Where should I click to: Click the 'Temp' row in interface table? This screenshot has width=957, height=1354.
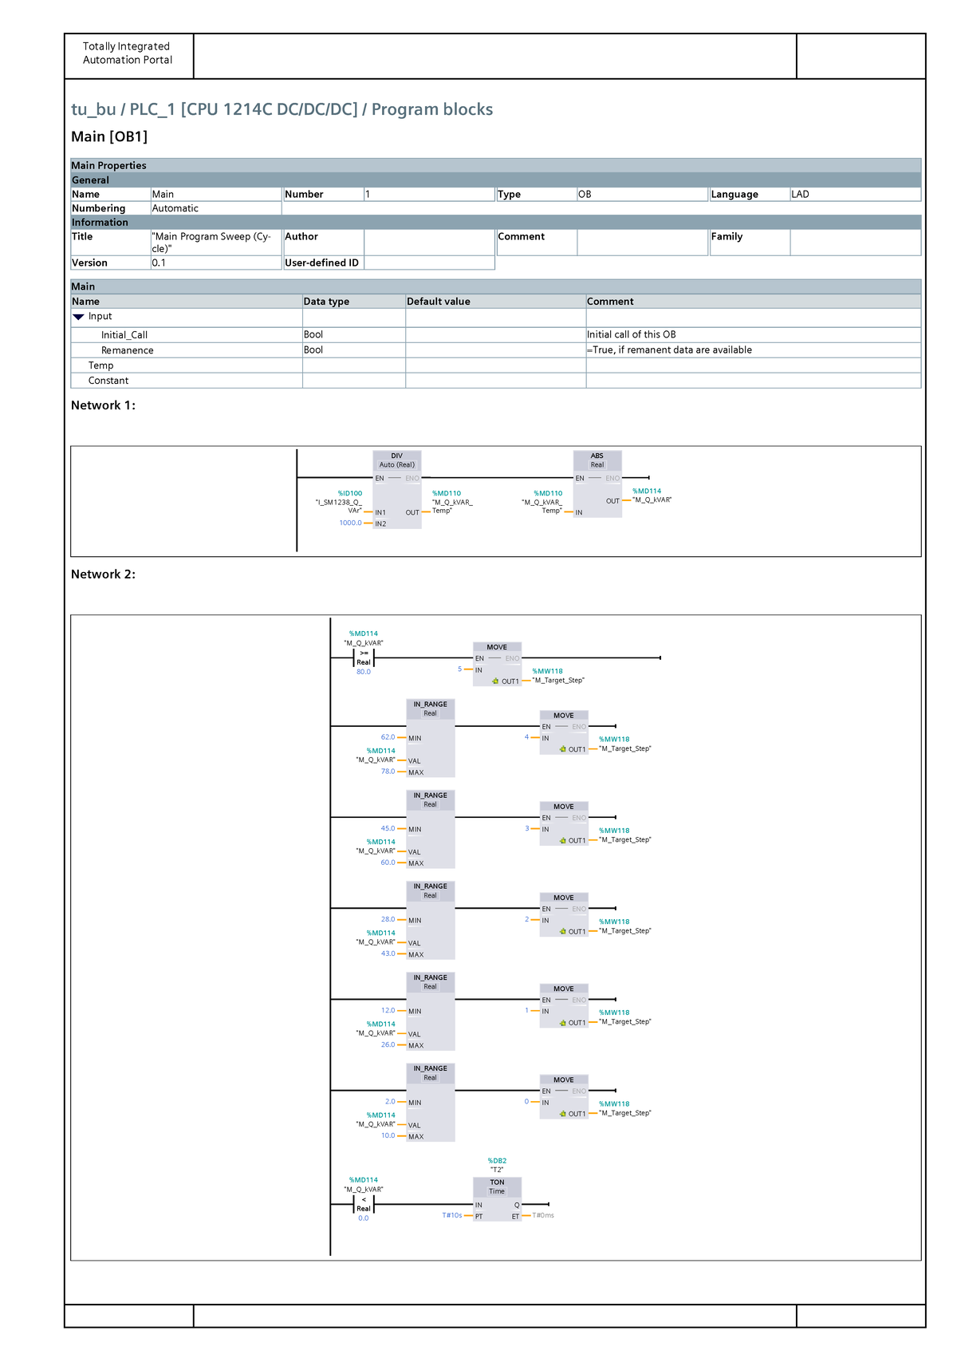pos(101,365)
